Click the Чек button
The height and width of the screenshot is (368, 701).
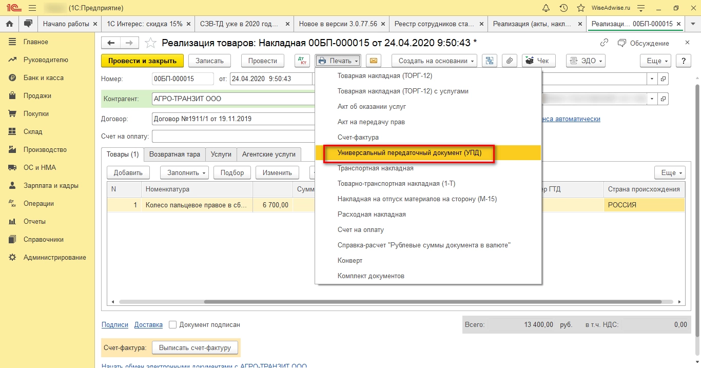point(538,61)
